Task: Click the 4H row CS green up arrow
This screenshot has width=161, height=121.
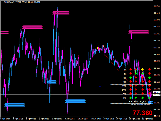Action: [x=149, y=78]
